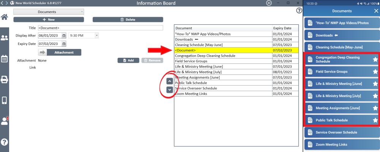The image size is (380, 152).
Task: Toggle star on Congregation Deep Cleaning Schedule
Action: pyautogui.click(x=375, y=59)
